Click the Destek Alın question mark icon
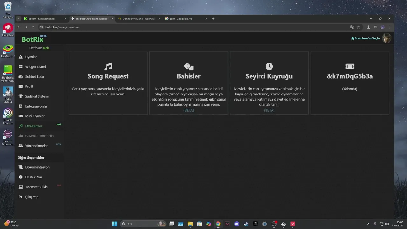The width and height of the screenshot is (407, 229). tap(21, 177)
